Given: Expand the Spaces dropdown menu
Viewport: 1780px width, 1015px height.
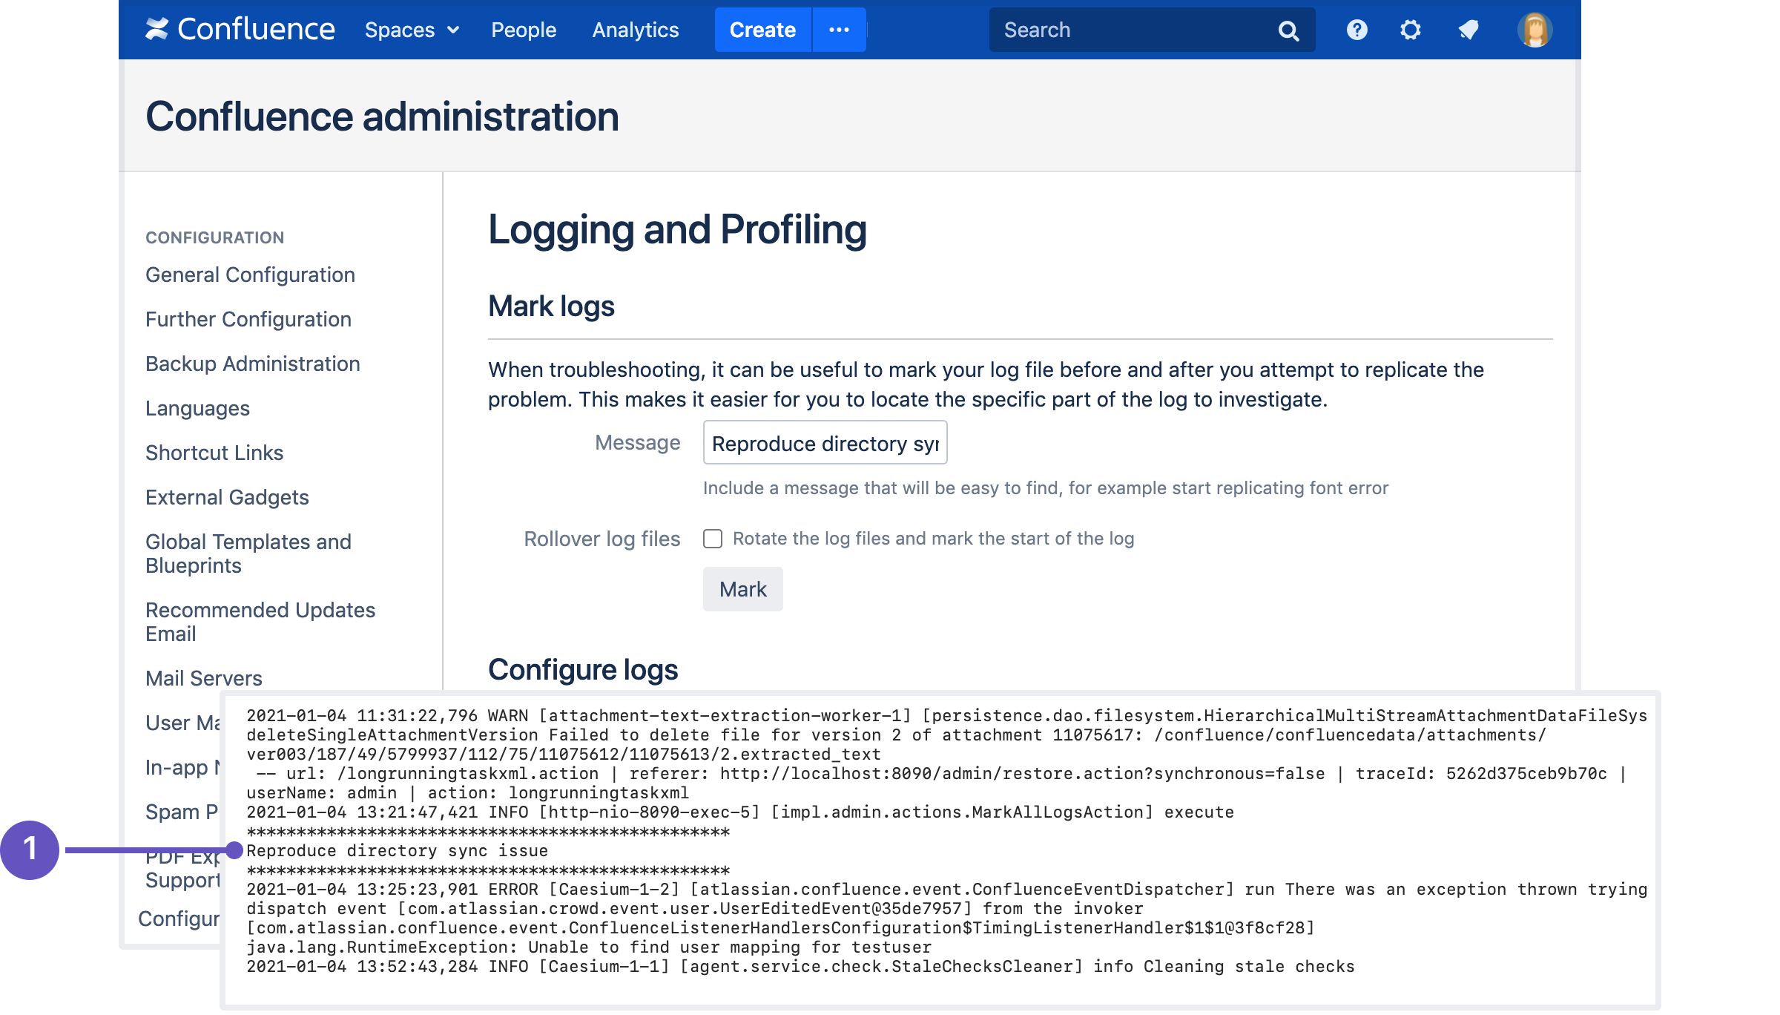Looking at the screenshot, I should [x=412, y=30].
